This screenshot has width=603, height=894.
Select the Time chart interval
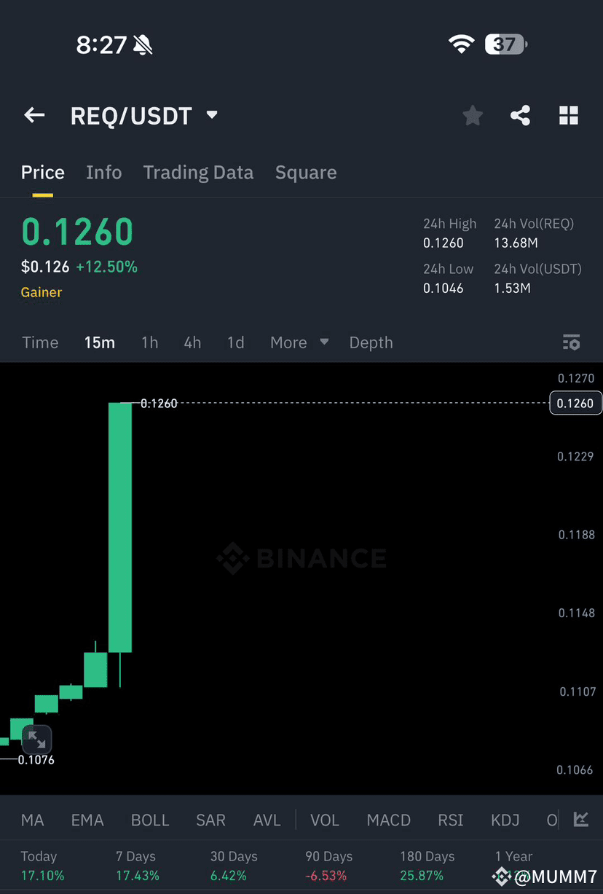coord(40,342)
